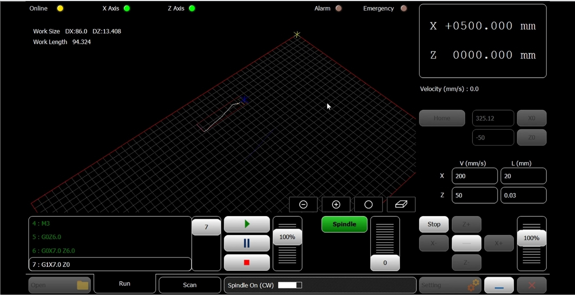Viewport: 575px width, 295px height.
Task: Edit Z velocity field 50
Action: pyautogui.click(x=475, y=195)
